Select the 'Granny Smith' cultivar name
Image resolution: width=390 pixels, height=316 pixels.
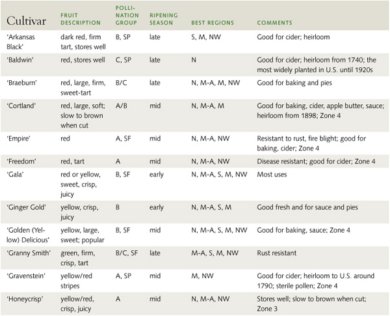(29, 253)
